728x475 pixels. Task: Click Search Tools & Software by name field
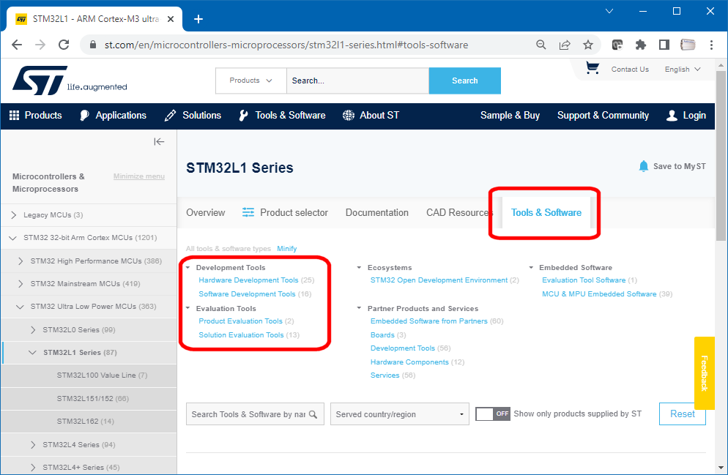point(255,414)
